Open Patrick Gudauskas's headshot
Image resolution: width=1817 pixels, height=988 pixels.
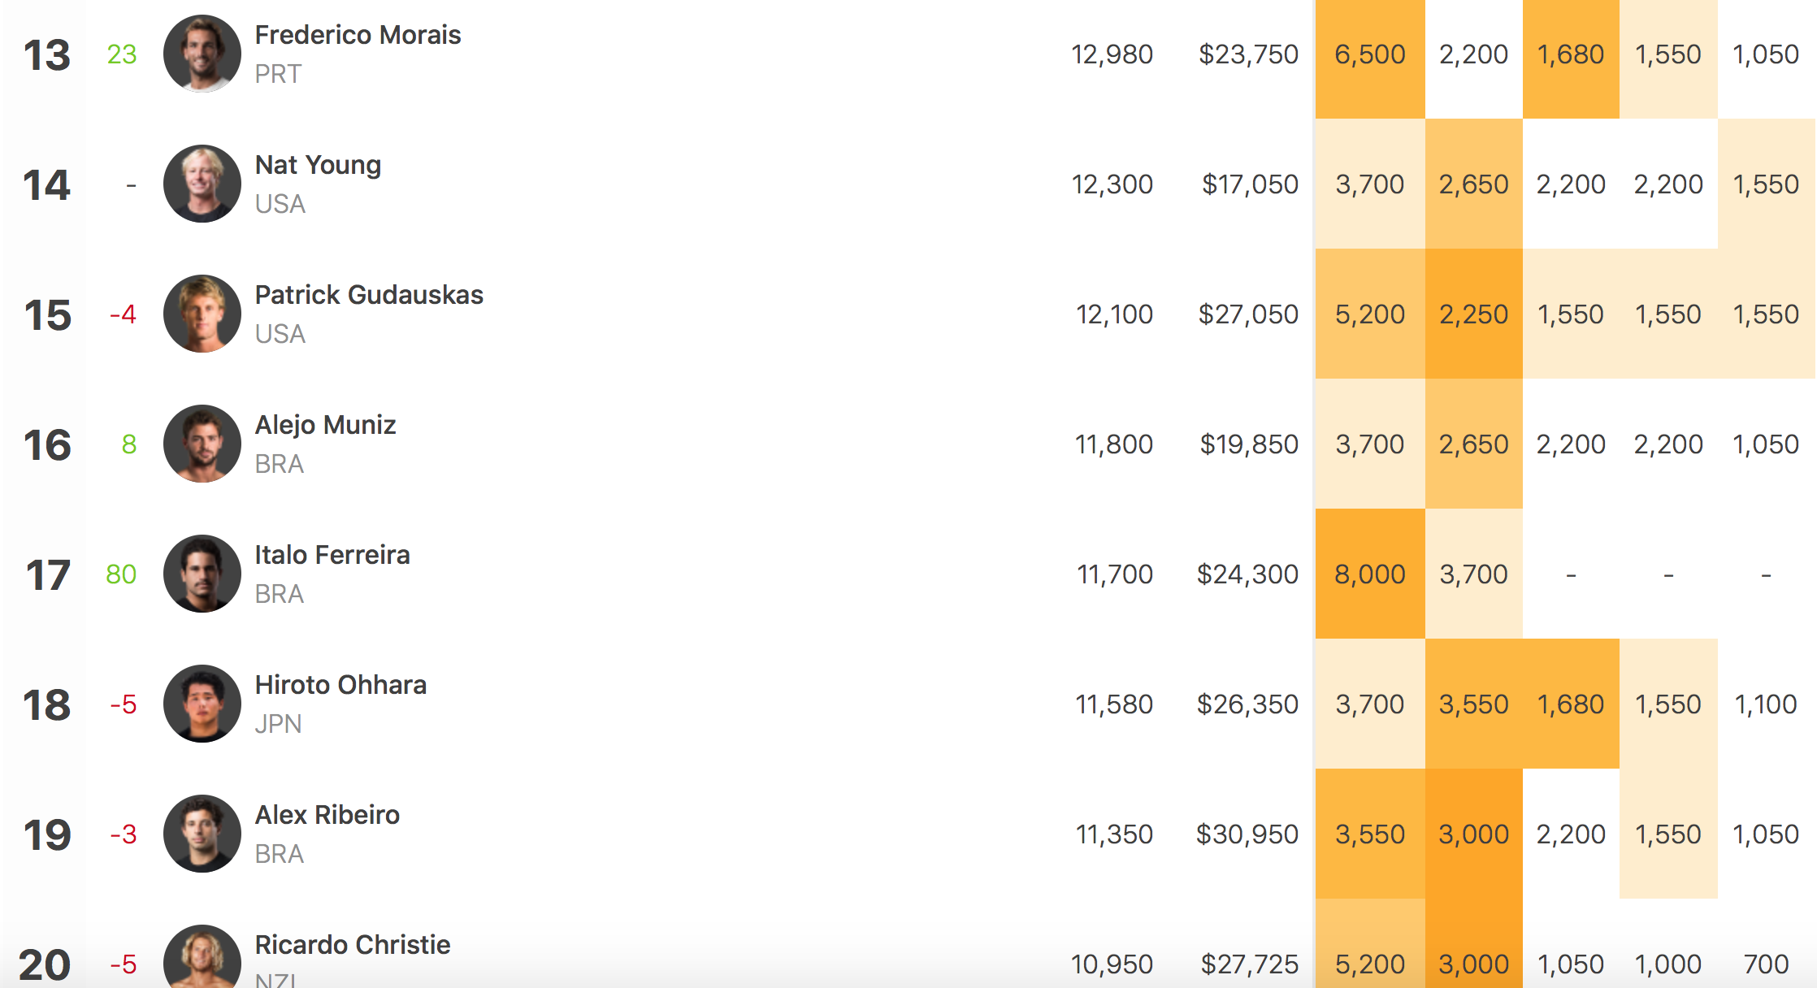[x=202, y=314]
